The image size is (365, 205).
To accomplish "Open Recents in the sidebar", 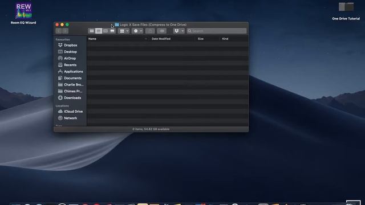I will [x=70, y=65].
